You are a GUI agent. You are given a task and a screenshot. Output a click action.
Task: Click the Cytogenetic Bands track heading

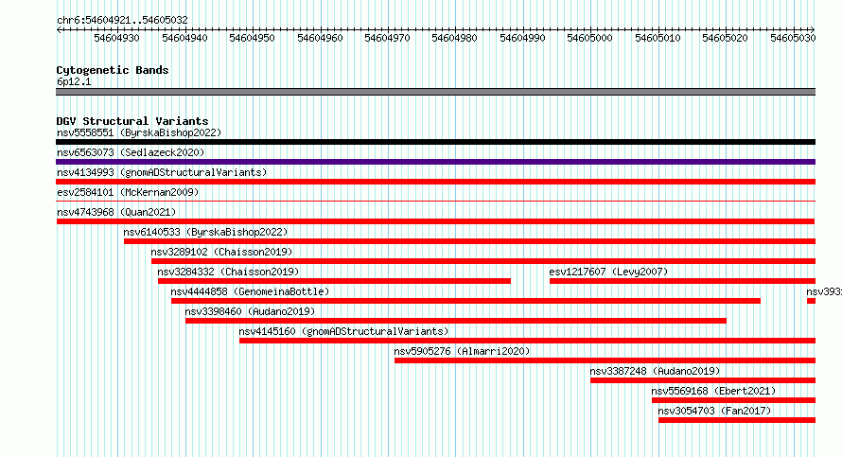coord(113,70)
